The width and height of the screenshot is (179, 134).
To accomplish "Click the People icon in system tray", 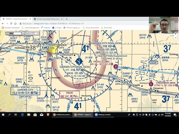I will (x=129, y=115).
